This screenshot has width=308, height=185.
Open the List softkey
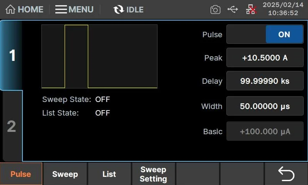(x=109, y=174)
